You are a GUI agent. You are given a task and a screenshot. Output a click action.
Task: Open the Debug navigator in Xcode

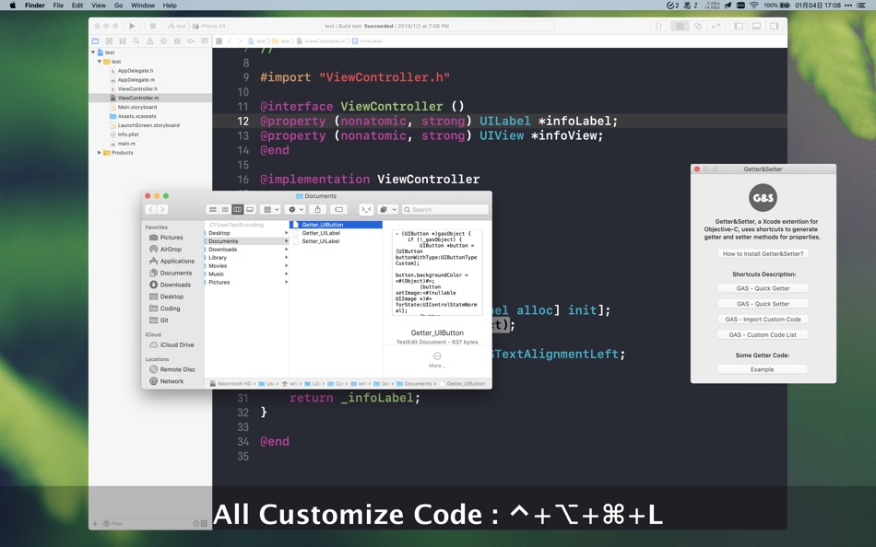coord(177,41)
